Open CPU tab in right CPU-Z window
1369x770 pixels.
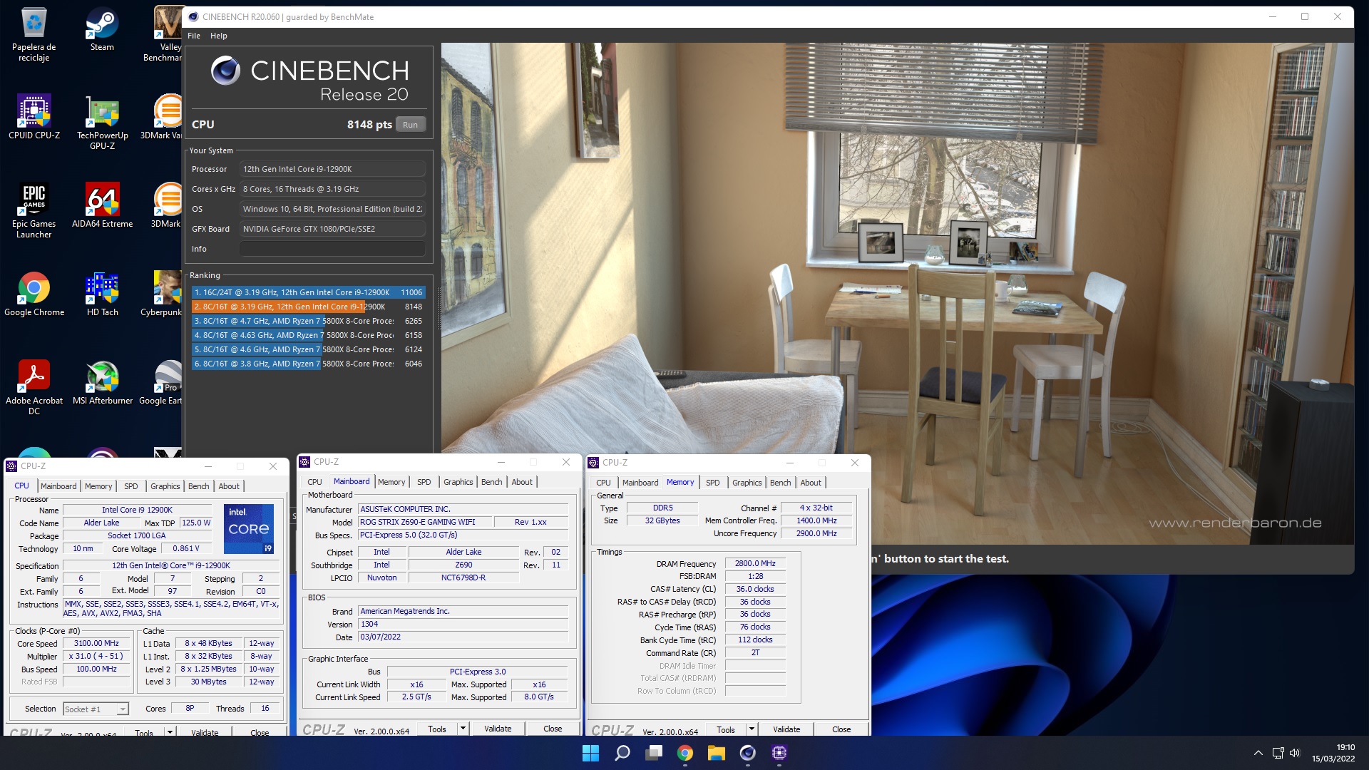coord(603,483)
